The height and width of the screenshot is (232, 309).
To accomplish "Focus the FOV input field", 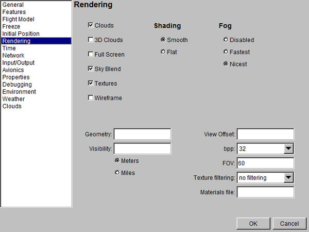I will [265, 163].
